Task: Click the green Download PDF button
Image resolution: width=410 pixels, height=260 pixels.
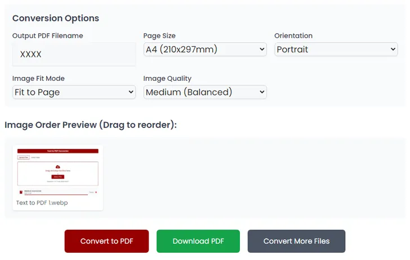Action: (x=198, y=241)
